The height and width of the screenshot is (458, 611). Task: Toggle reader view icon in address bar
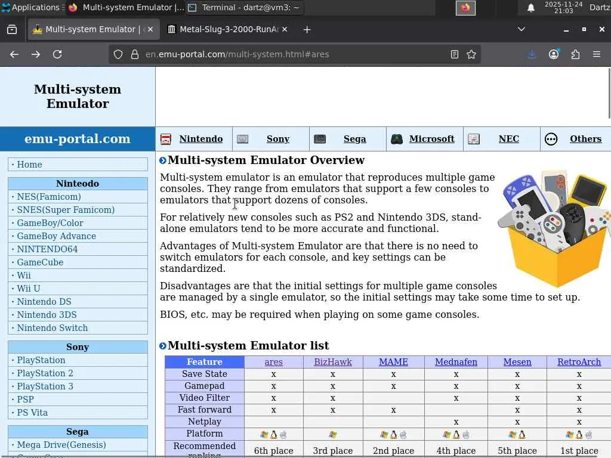click(x=454, y=54)
